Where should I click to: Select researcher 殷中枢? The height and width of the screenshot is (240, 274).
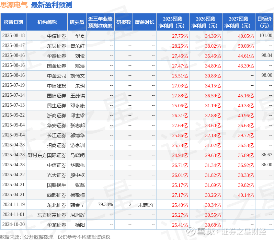(77, 175)
